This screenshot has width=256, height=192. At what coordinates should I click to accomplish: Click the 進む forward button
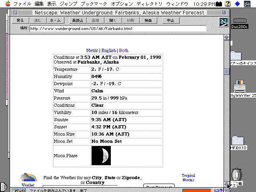(38, 20)
